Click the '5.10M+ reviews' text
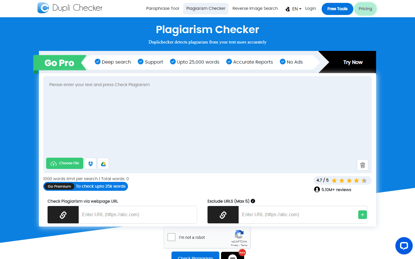The width and height of the screenshot is (415, 259). [336, 190]
